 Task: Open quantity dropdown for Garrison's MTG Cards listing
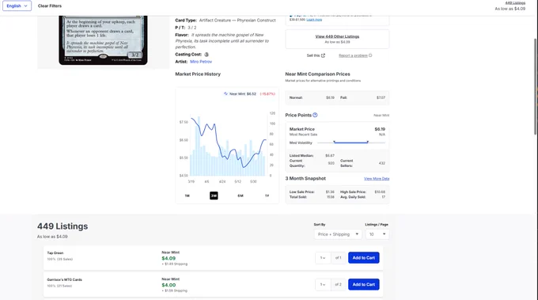click(x=323, y=284)
